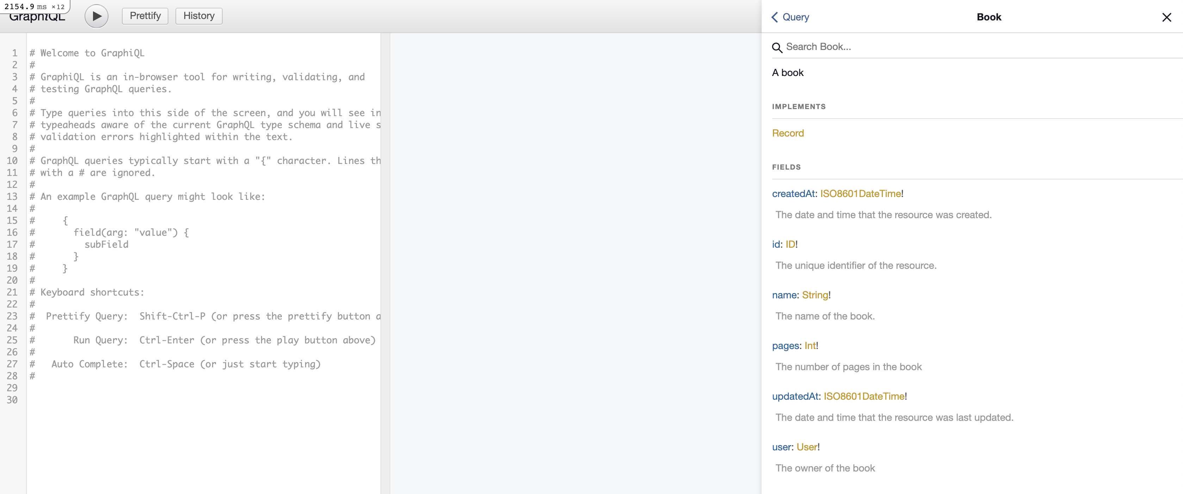This screenshot has height=494, width=1183.
Task: Click line number 30 in editor gutter
Action: [x=12, y=399]
